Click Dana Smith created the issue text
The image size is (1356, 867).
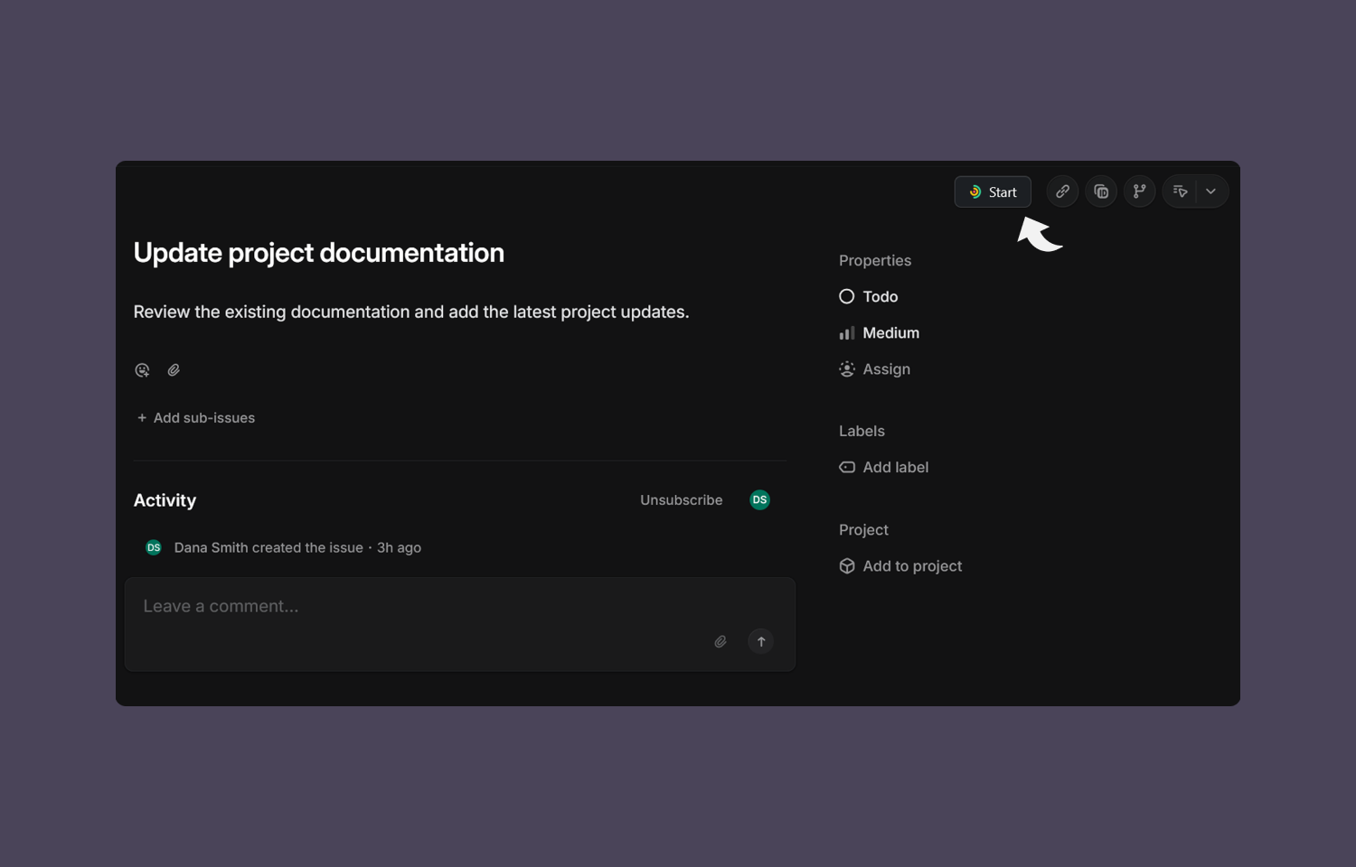pos(268,547)
